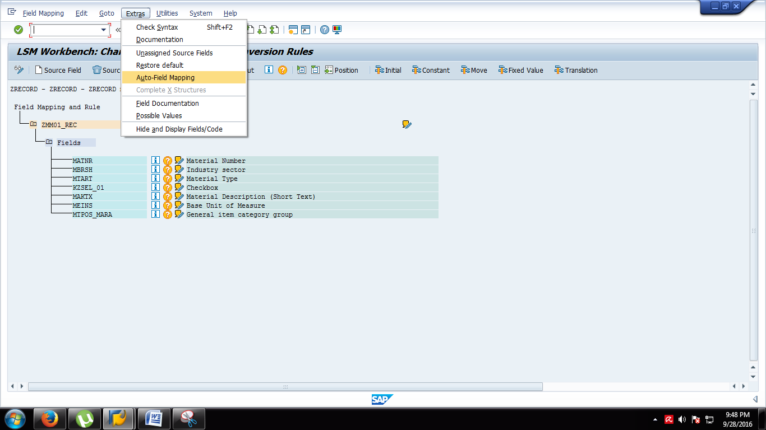766x430 pixels.
Task: Open the Field Mapping menu
Action: tap(43, 13)
